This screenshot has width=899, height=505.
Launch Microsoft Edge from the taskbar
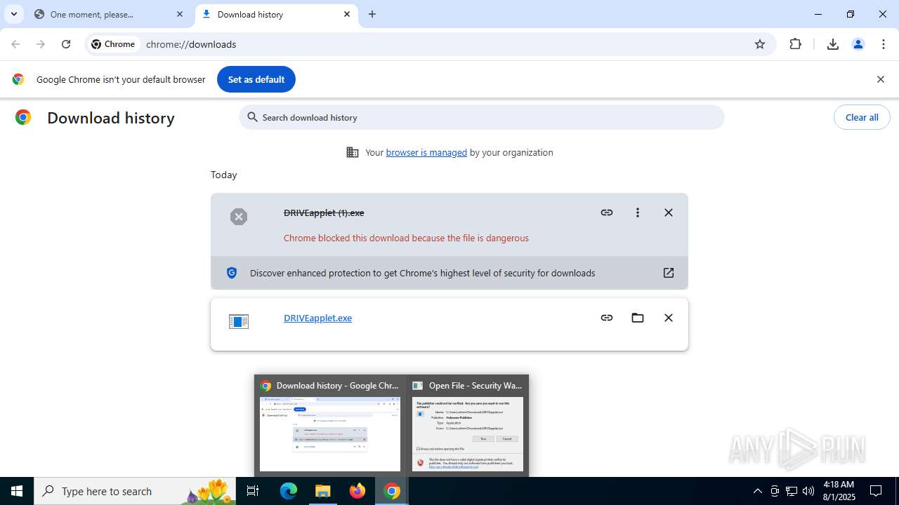(x=289, y=491)
